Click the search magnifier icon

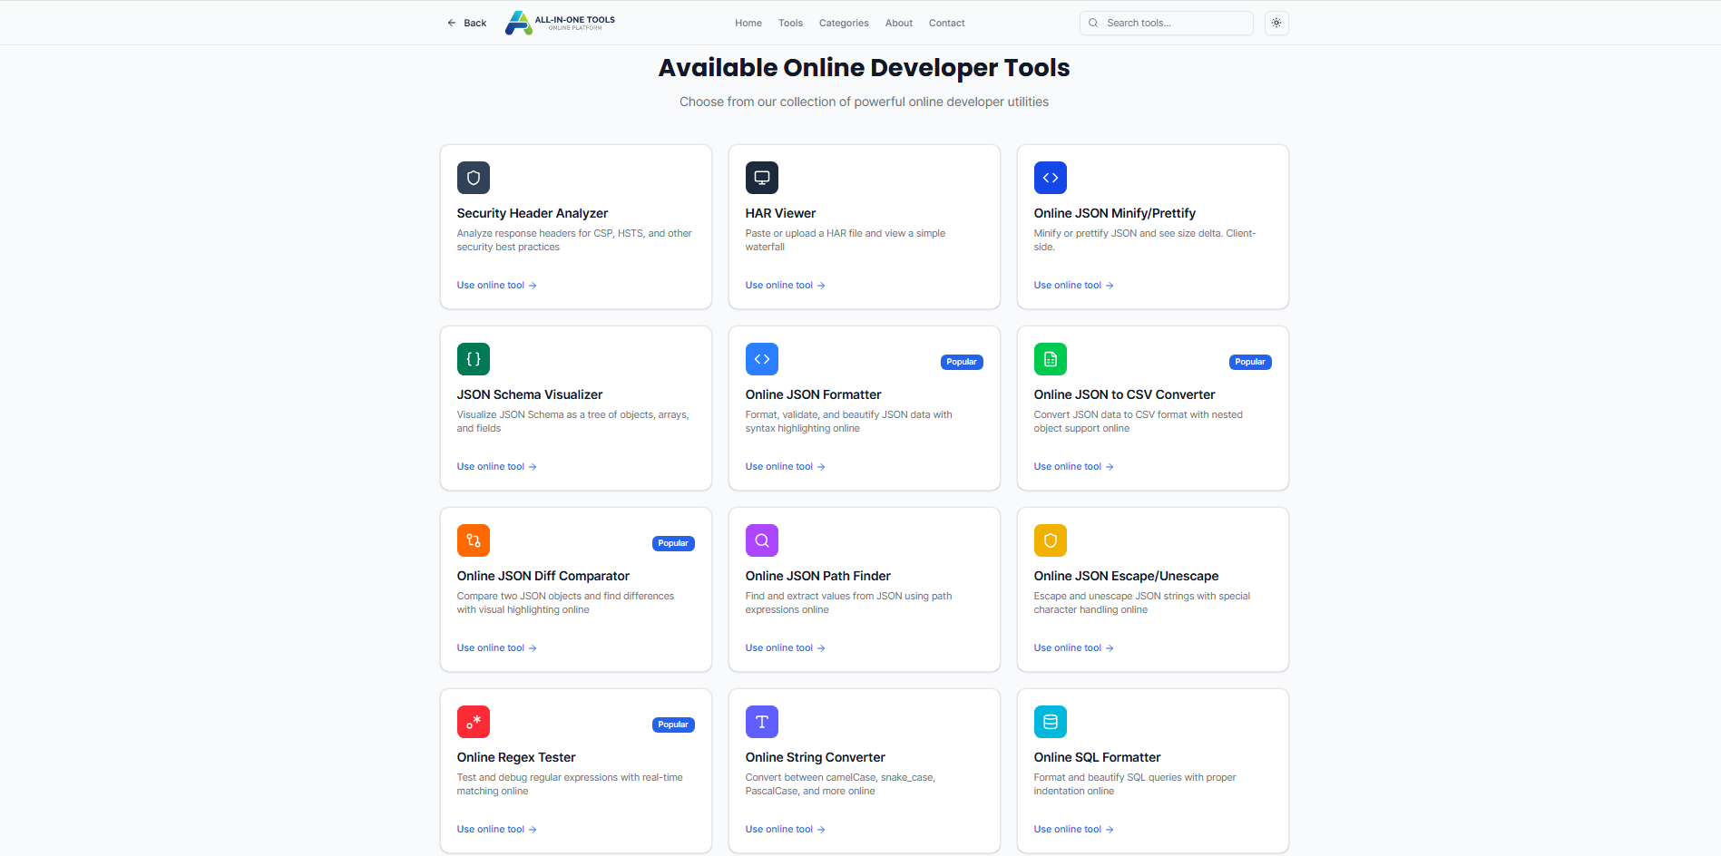click(1094, 23)
